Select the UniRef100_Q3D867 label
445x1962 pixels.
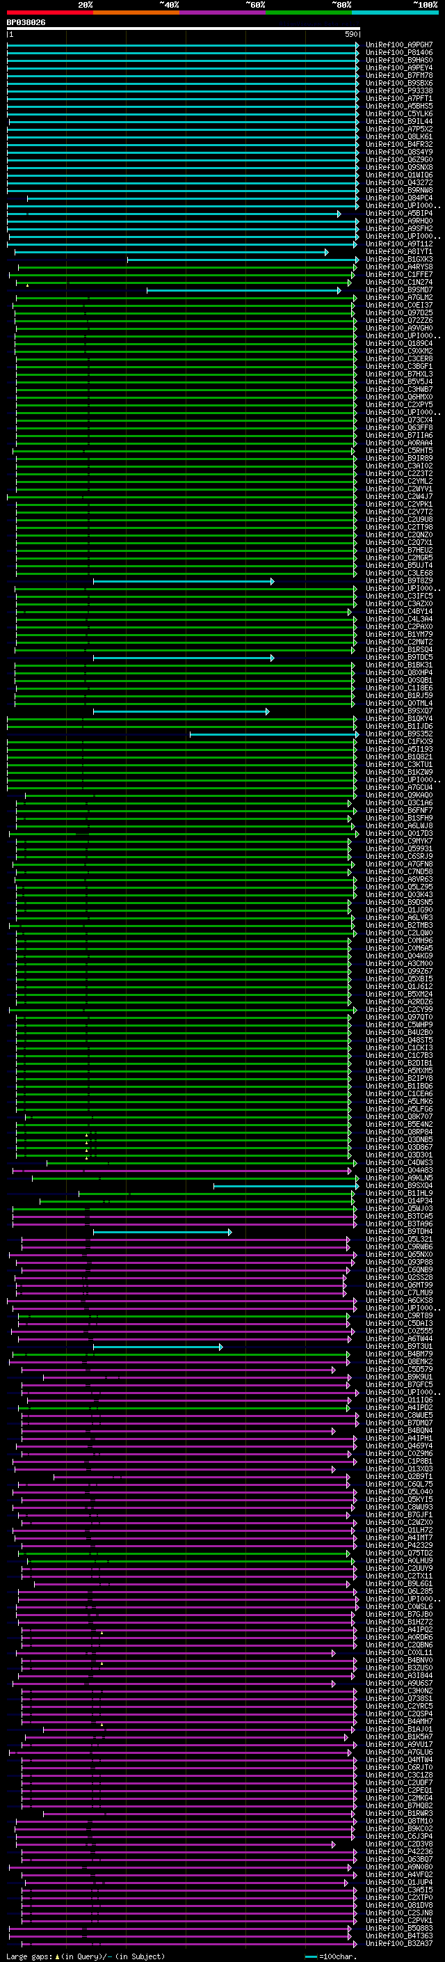tap(398, 1148)
